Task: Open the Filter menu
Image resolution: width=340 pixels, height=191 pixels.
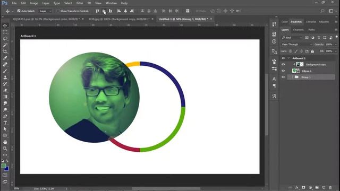Action: tap(80, 3)
